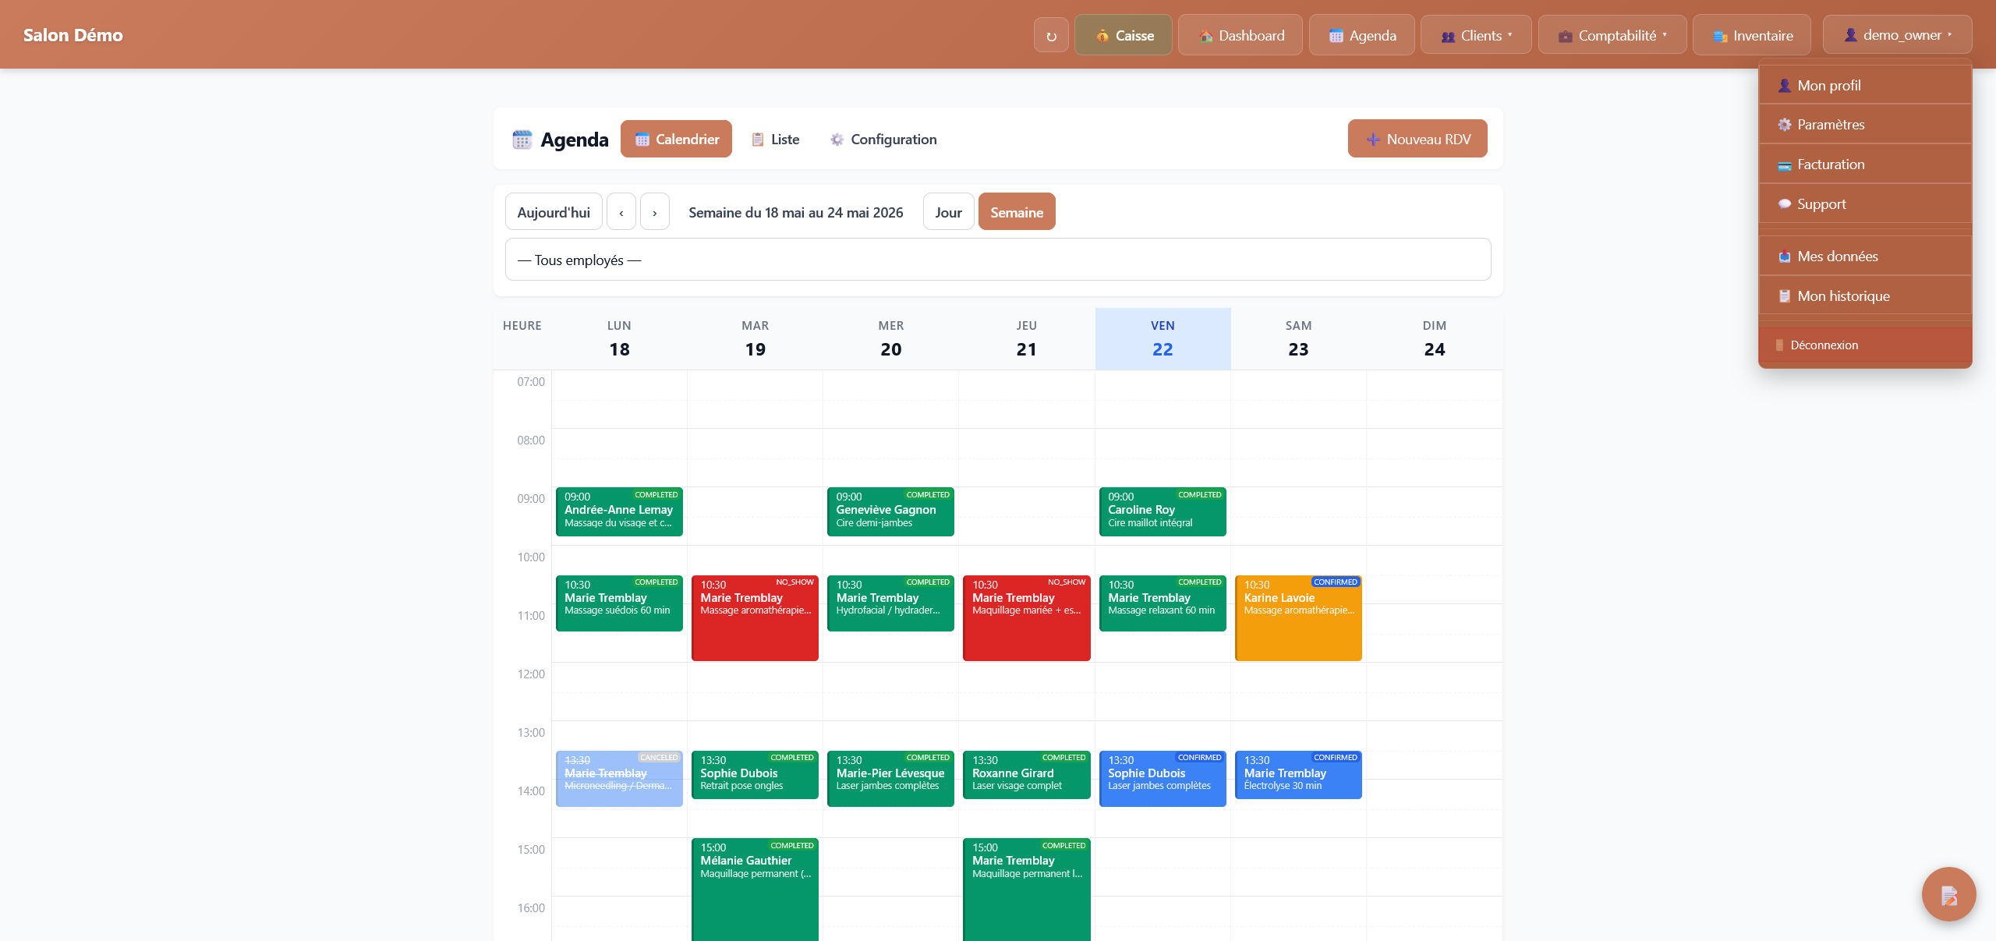Expand the Comptabilité dropdown
This screenshot has width=1996, height=941.
[x=1612, y=35]
